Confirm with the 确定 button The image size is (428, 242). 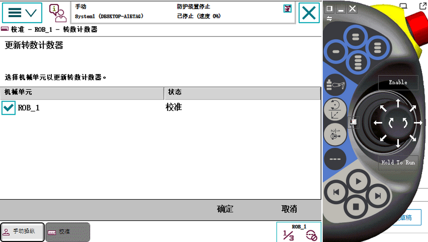(225, 209)
